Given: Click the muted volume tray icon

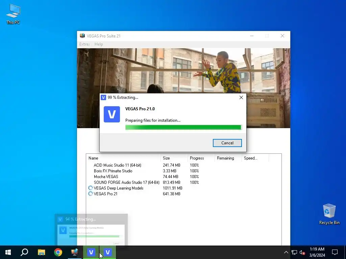Looking at the screenshot, I should click(302, 252).
